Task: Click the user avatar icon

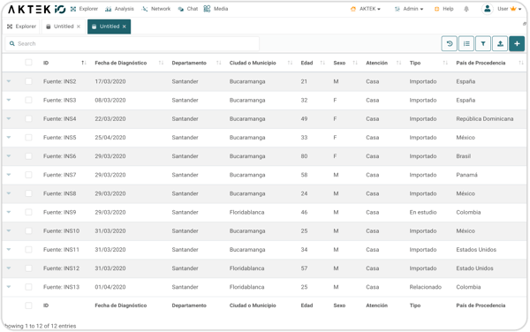Action: tap(487, 9)
